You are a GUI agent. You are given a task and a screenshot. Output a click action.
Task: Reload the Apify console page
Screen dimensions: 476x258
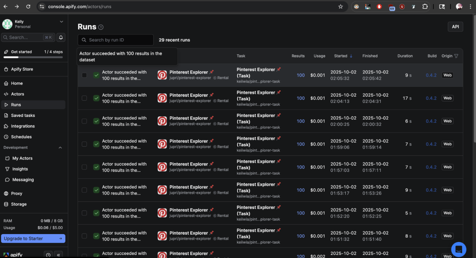click(x=28, y=6)
